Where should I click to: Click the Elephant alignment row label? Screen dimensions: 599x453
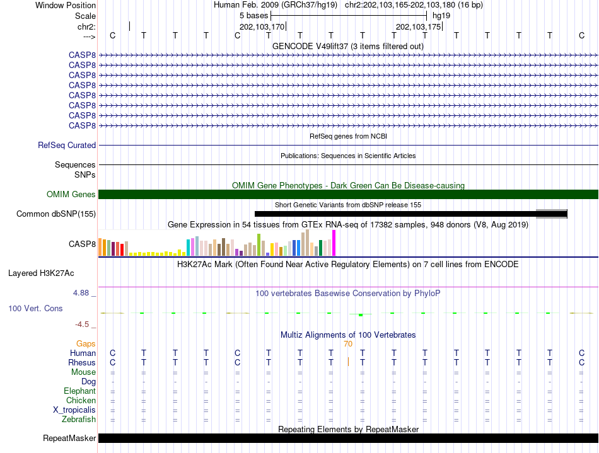pyautogui.click(x=80, y=391)
